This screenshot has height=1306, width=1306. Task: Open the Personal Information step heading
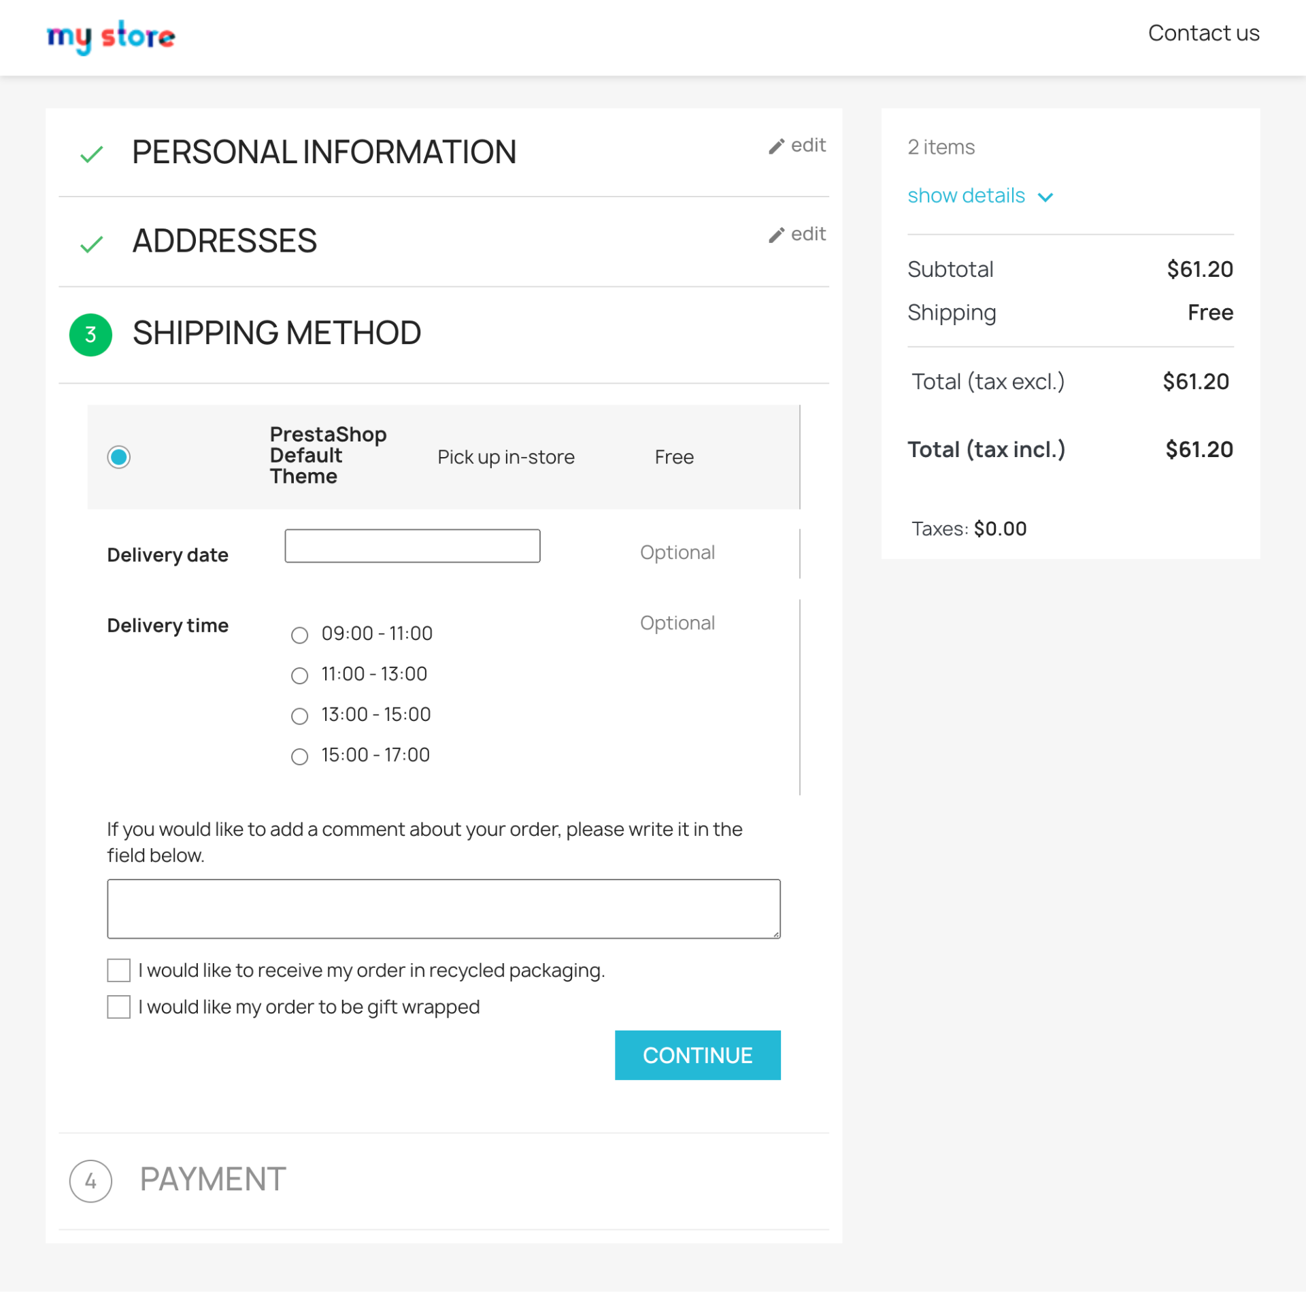pos(324,152)
